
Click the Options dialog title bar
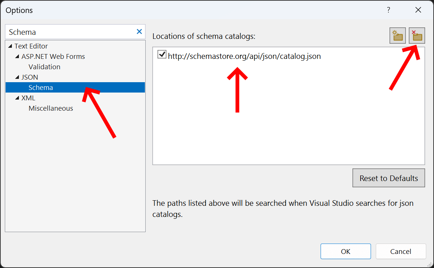185,10
